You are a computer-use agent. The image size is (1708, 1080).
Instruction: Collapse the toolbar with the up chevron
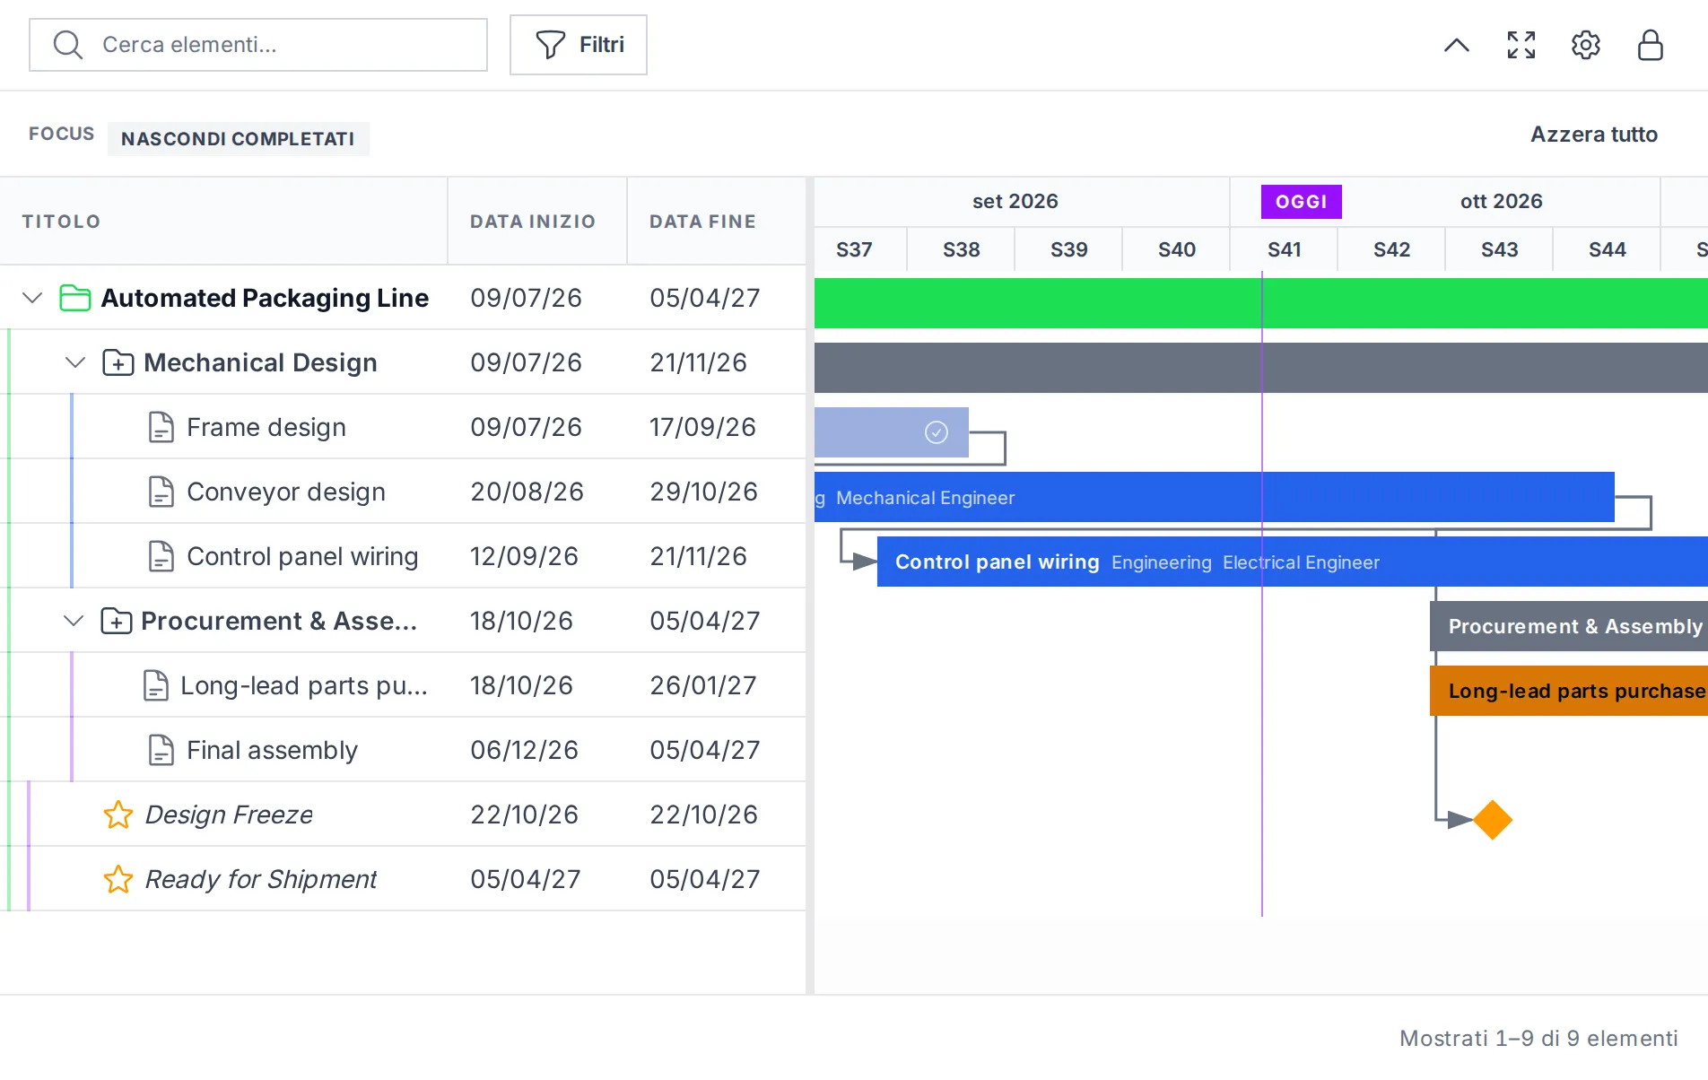(1457, 45)
